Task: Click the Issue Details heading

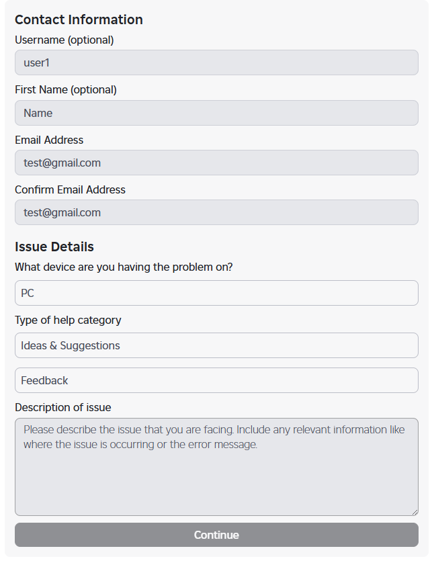Action: click(x=54, y=247)
